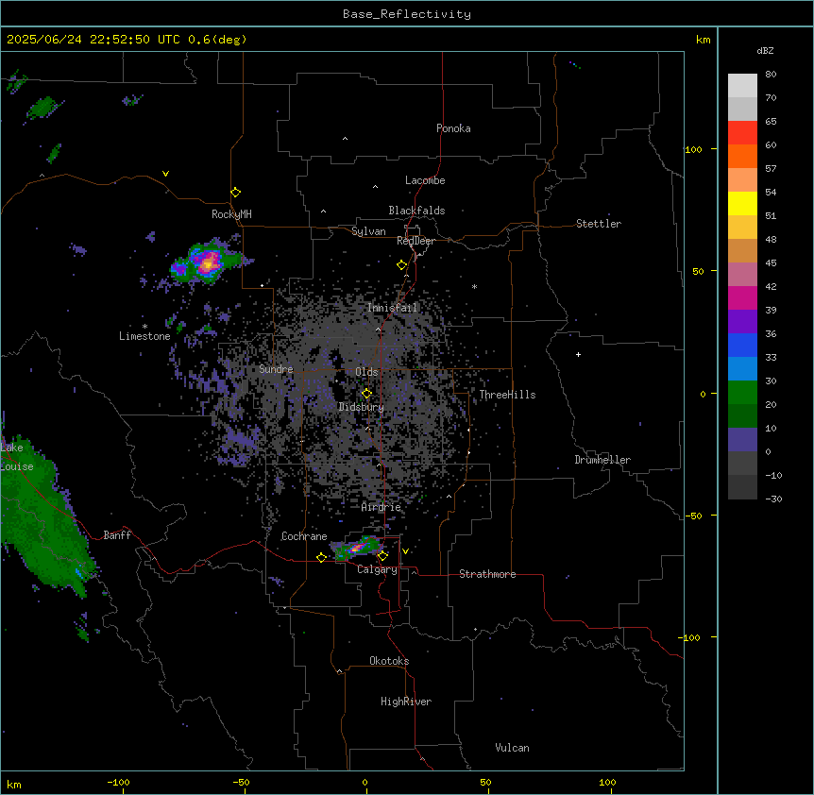Click the Lacombe city label

pos(425,180)
